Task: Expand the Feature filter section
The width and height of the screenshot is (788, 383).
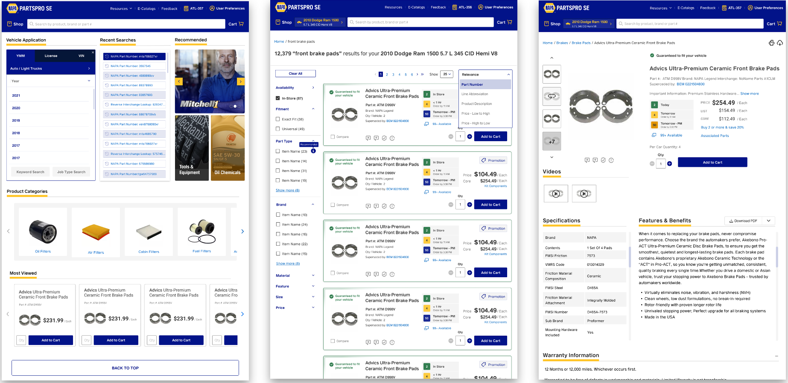Action: [x=313, y=286]
